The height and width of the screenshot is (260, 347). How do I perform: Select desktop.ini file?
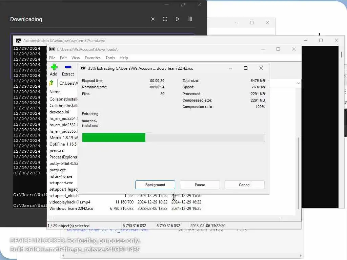coord(59,112)
